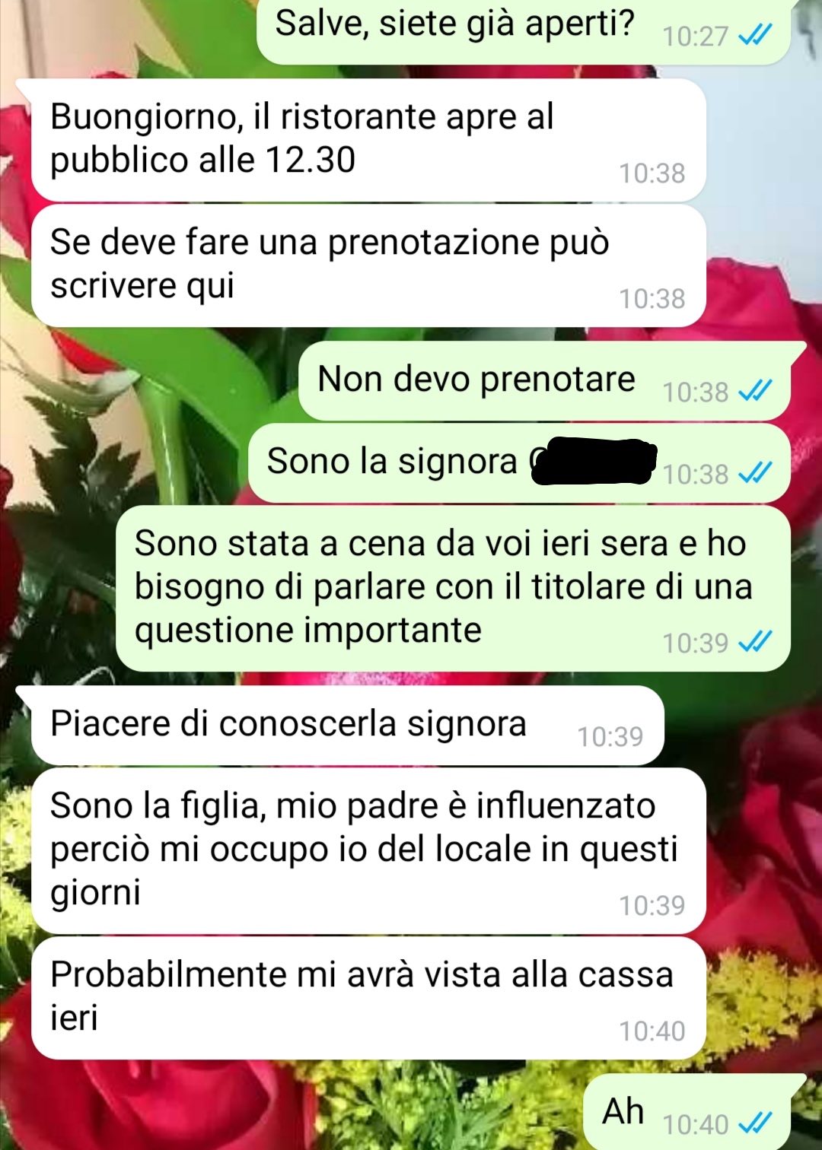
Task: Tap the read ticks on "questione importante" message
Action: [756, 642]
